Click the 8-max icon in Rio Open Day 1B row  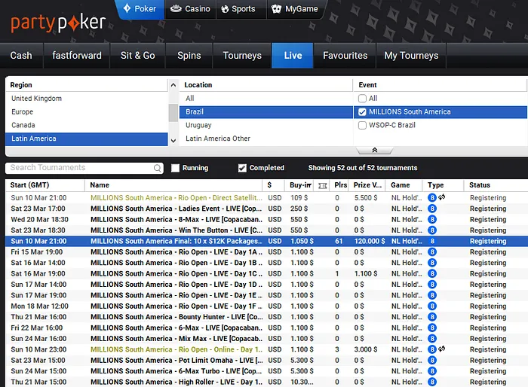(x=432, y=263)
